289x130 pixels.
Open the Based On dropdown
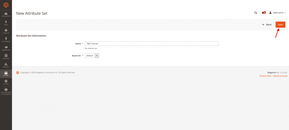tap(92, 56)
